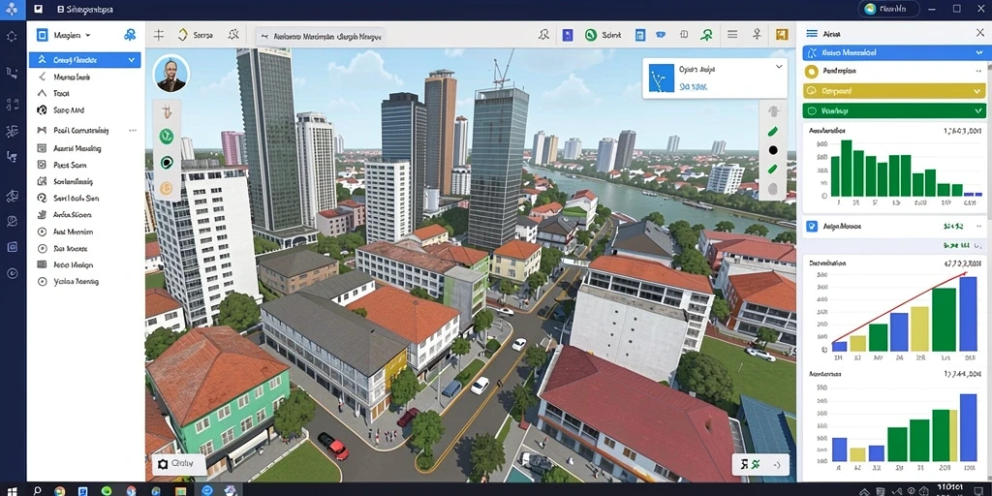Viewport: 992px width, 496px height.
Task: Select the green circle tool in the left floating toolbar
Action: (x=167, y=136)
